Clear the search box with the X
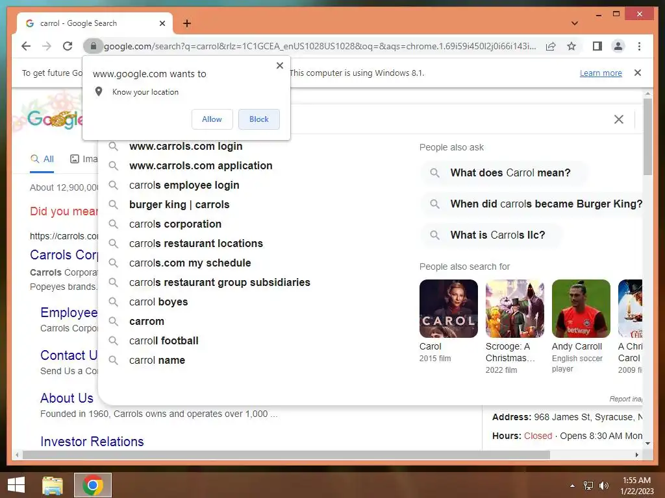665x498 pixels. pos(619,119)
